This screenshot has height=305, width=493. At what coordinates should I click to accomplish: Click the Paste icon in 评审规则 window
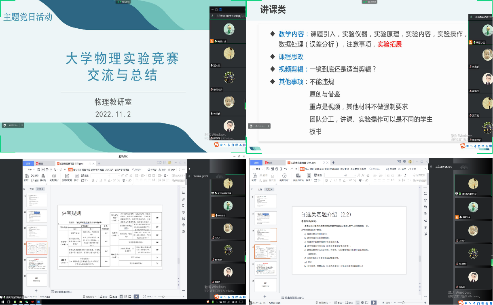pyautogui.click(x=28, y=177)
